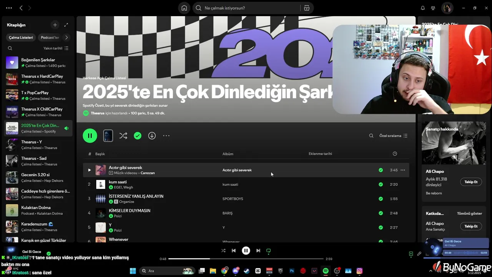This screenshot has height=277, width=492.
Task: Toggle the repeat mode button
Action: point(269,250)
